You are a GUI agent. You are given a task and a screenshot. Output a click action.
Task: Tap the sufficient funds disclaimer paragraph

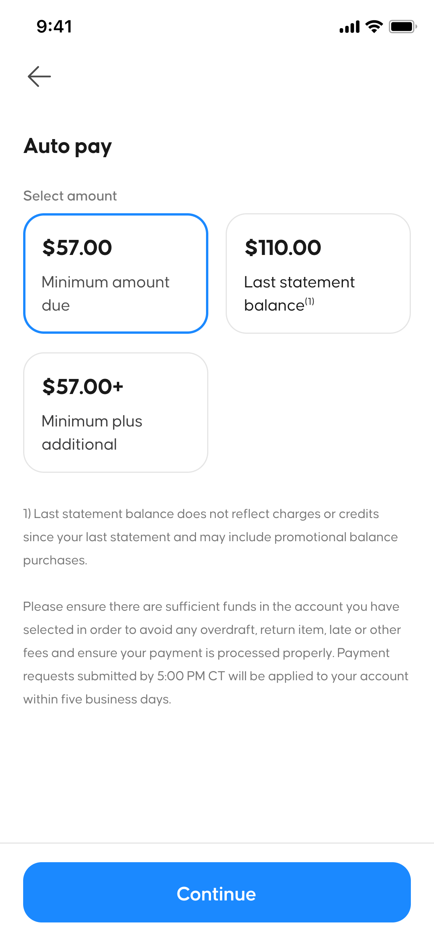pos(215,652)
